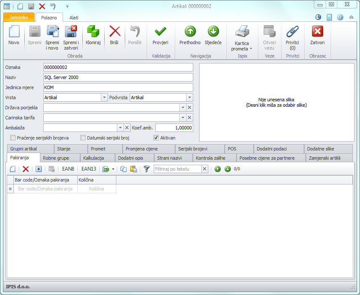The image size is (360, 295).
Task: Enable Praćenje serijskih brojeva checkbox
Action: click(13, 138)
